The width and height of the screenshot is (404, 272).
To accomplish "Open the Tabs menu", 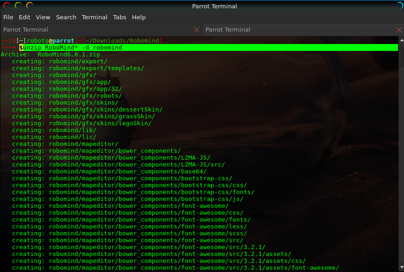I will point(119,17).
